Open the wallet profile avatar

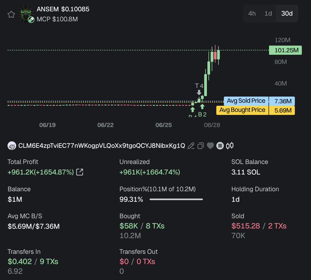[x=12, y=146]
